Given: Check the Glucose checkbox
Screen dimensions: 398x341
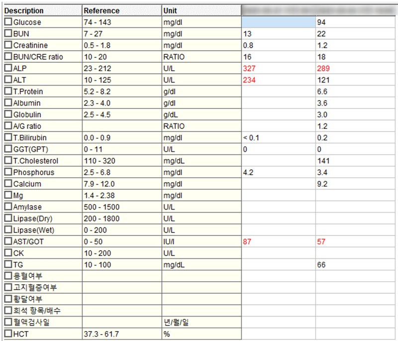Looking at the screenshot, I should click(8, 22).
